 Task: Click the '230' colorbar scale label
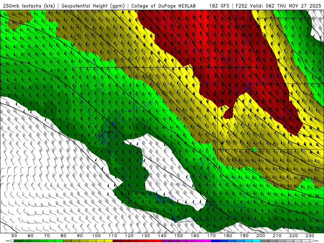pyautogui.click(x=310, y=236)
